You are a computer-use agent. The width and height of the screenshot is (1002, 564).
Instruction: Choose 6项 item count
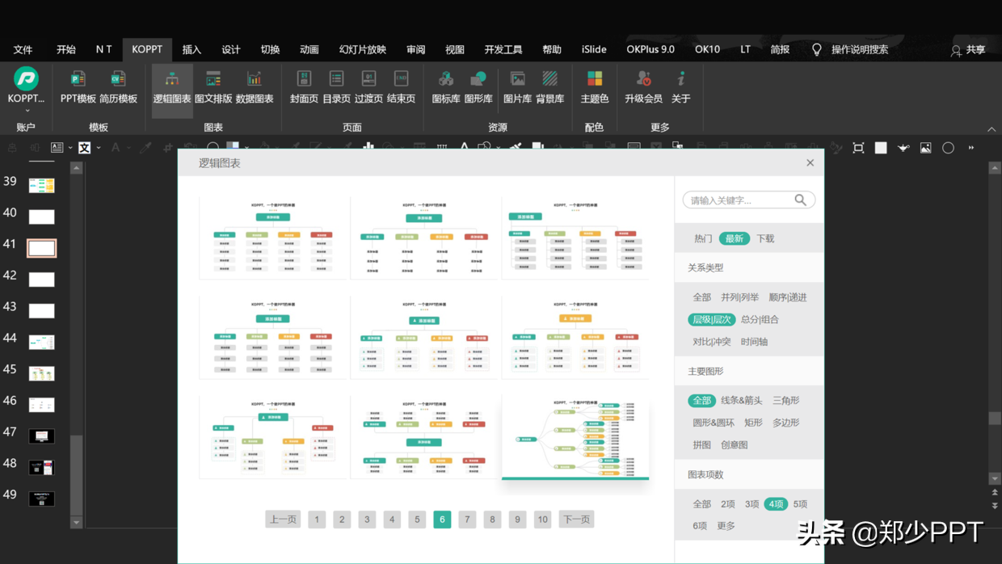700,526
